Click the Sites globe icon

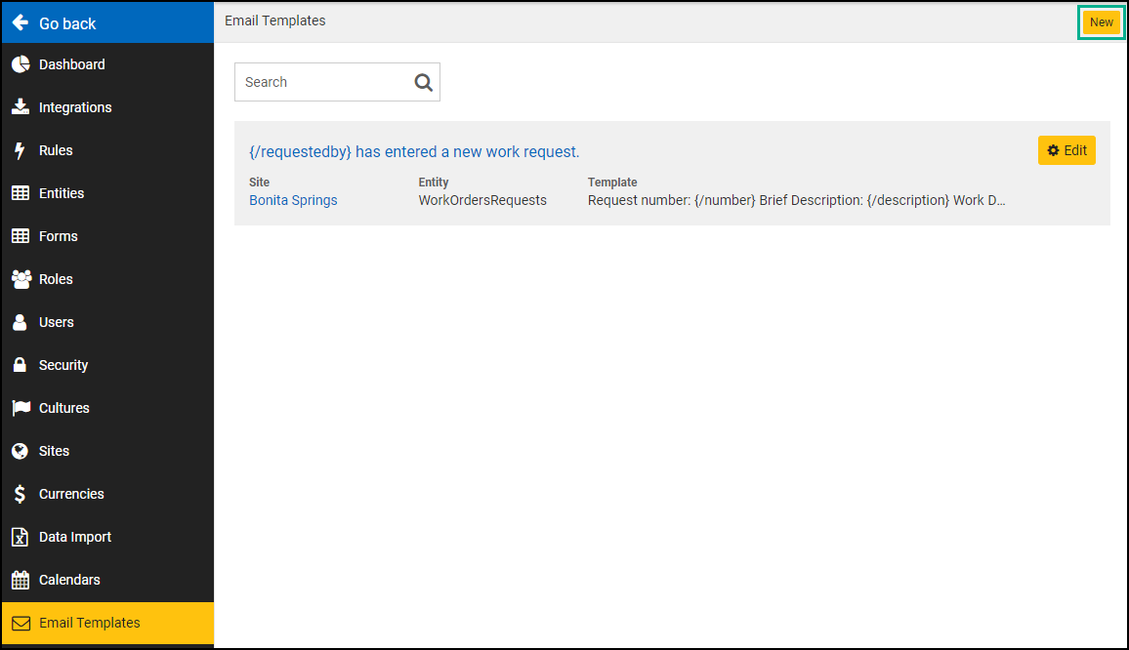(x=20, y=451)
